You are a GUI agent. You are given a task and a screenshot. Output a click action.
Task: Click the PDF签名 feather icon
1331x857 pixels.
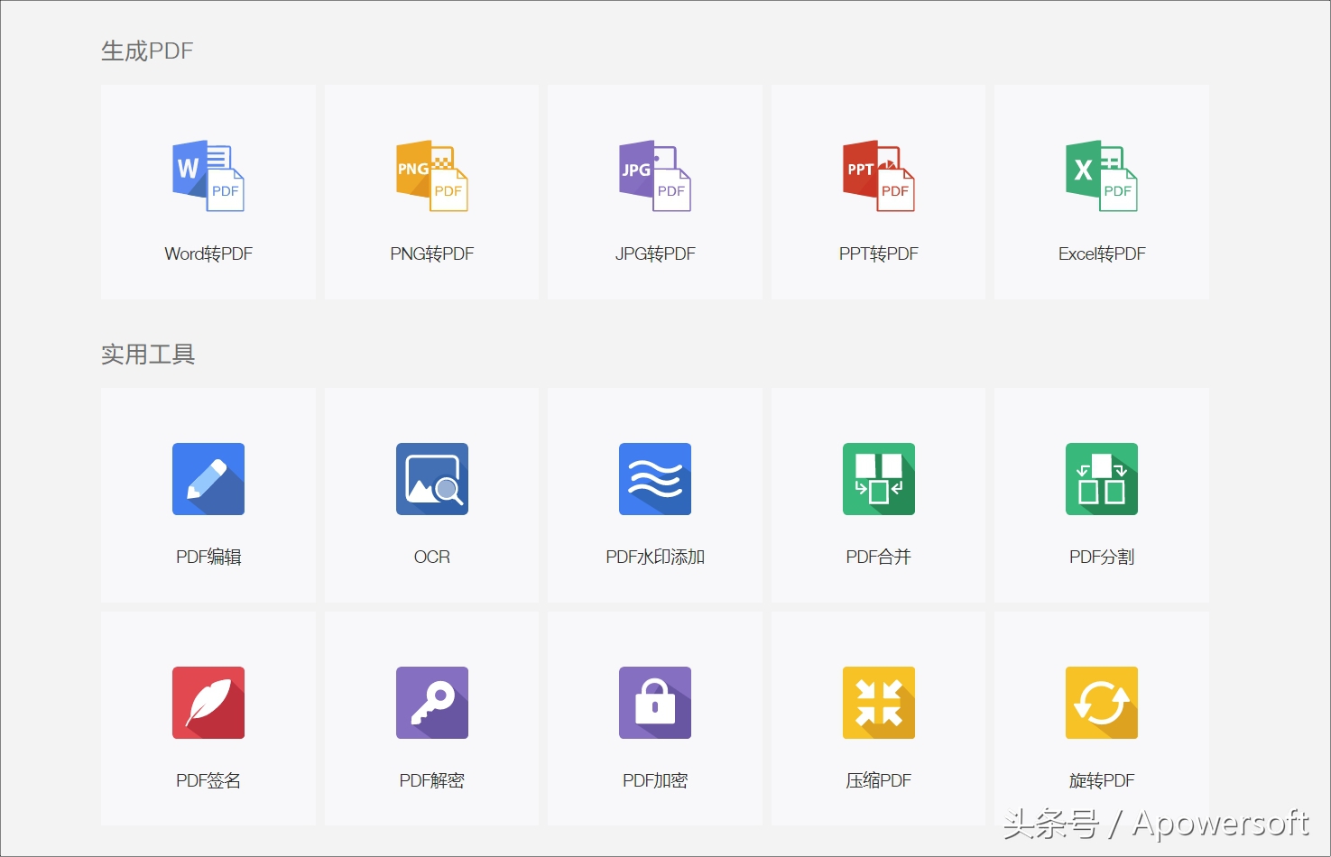[x=208, y=703]
